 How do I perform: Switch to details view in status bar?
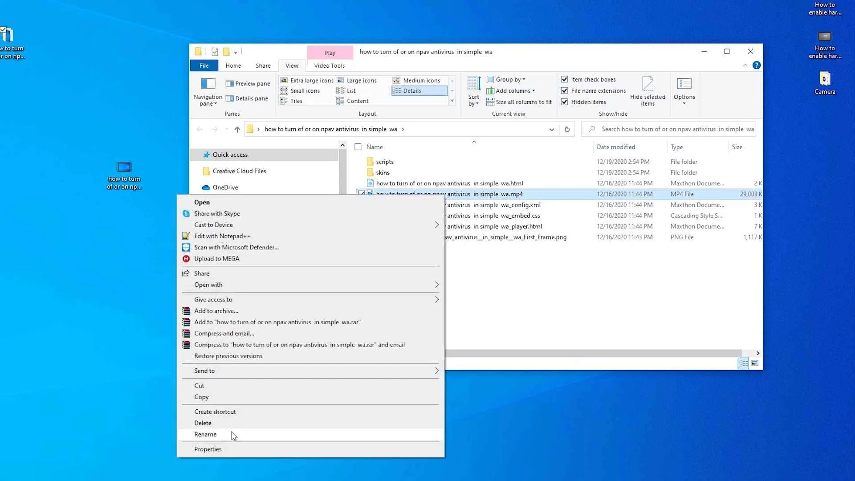coord(743,363)
